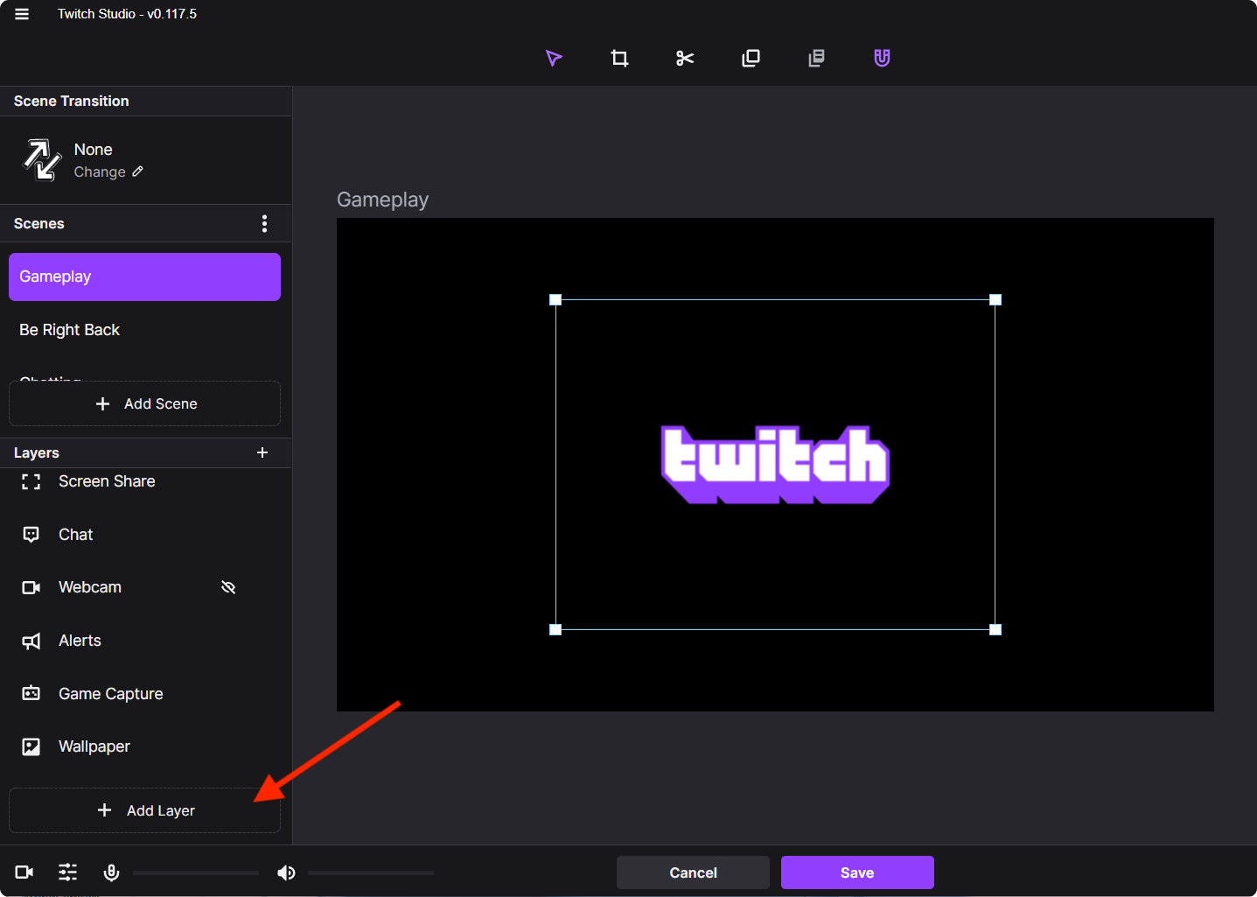This screenshot has width=1257, height=897.
Task: Click the Cancel button
Action: click(x=693, y=872)
